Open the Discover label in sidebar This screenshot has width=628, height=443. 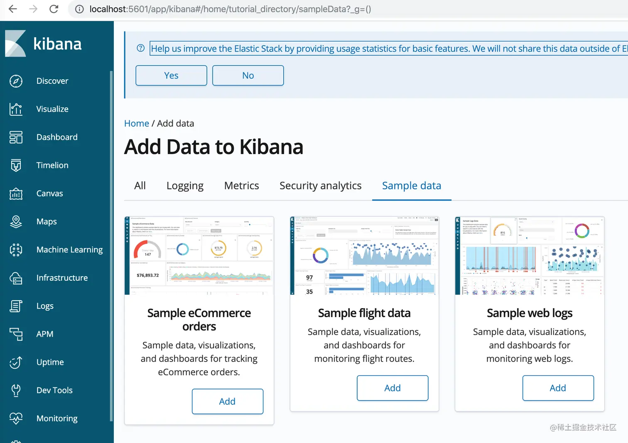pos(52,81)
